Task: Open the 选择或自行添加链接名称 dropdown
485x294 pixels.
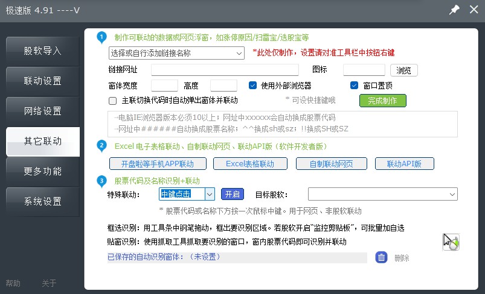Action: (x=176, y=53)
